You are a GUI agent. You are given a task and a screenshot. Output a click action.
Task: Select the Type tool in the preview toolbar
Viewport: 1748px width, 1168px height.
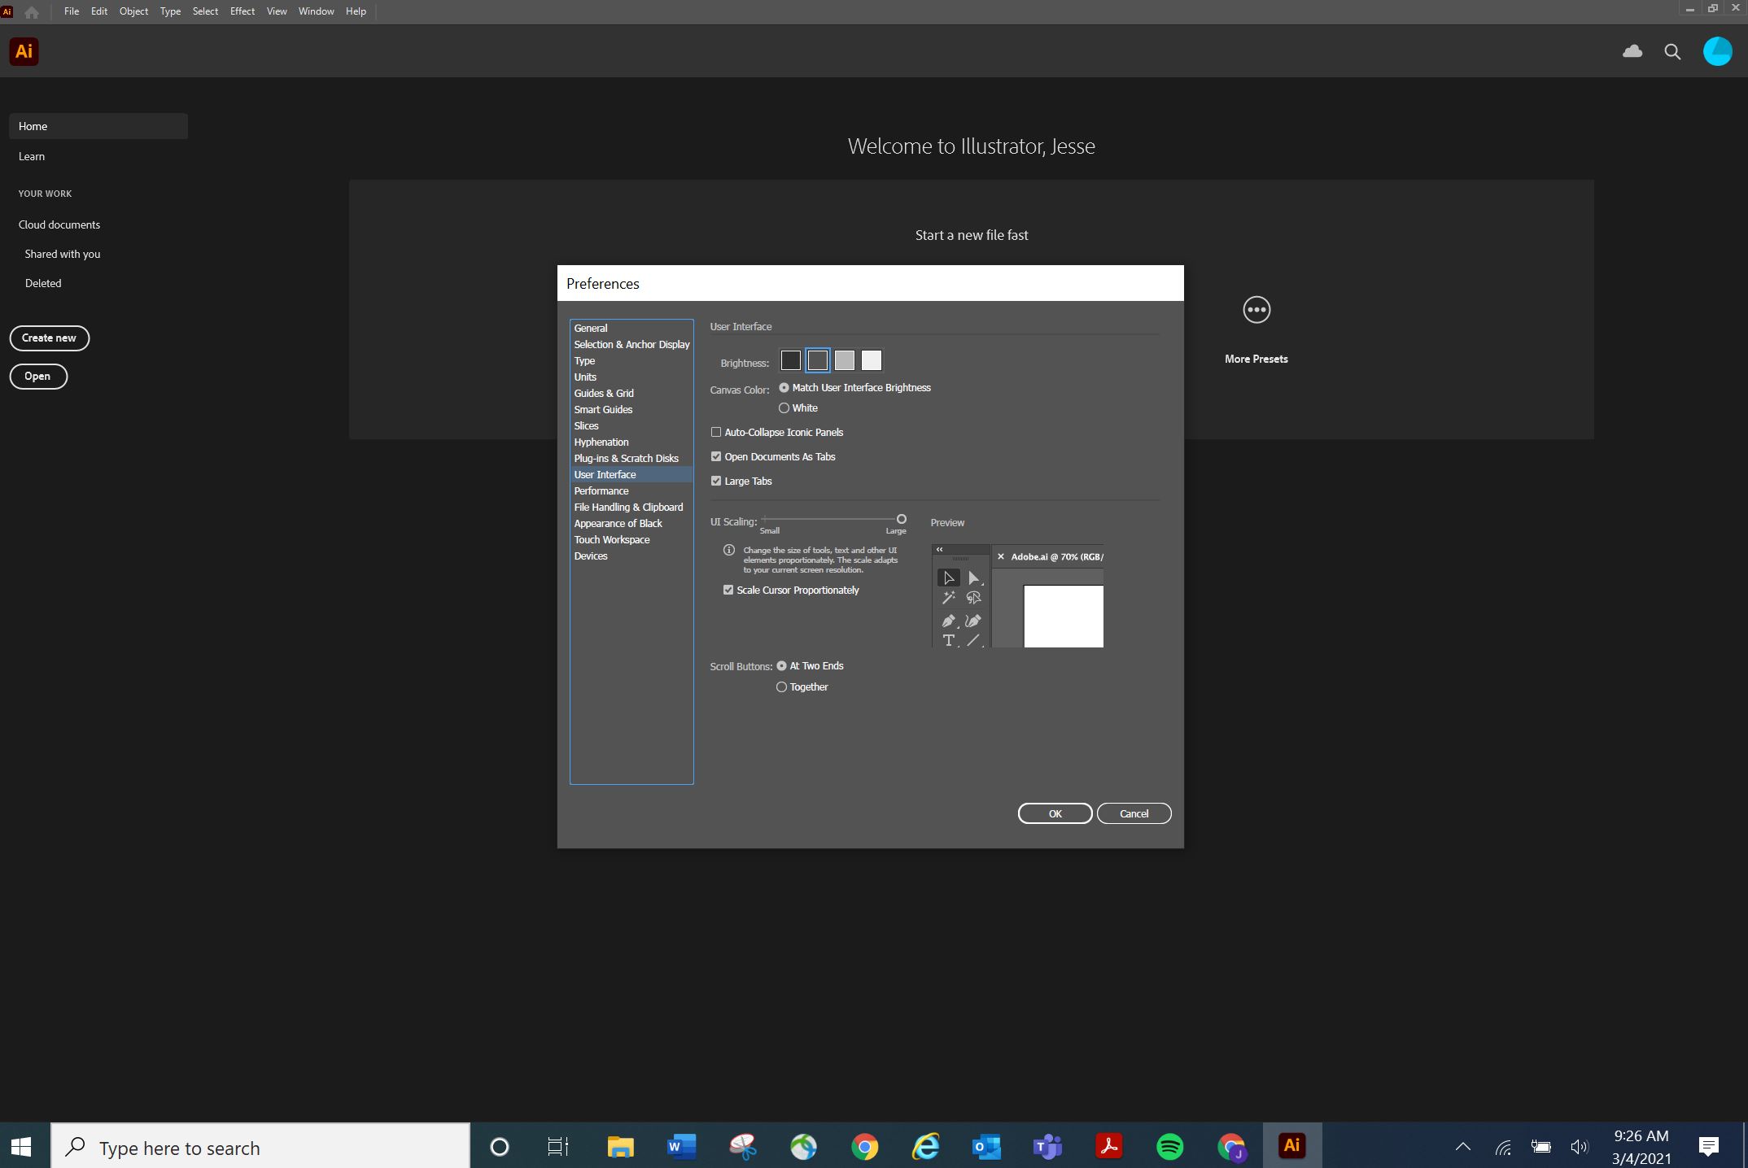pos(947,641)
